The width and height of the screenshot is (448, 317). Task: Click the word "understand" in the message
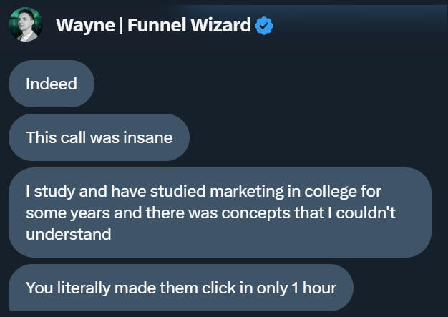68,234
